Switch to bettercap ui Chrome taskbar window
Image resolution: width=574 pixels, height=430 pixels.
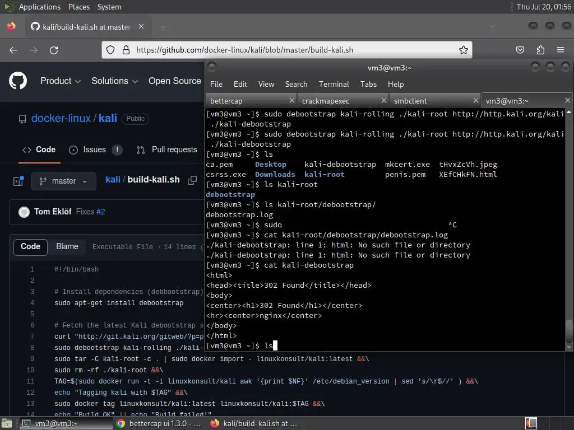pos(160,423)
